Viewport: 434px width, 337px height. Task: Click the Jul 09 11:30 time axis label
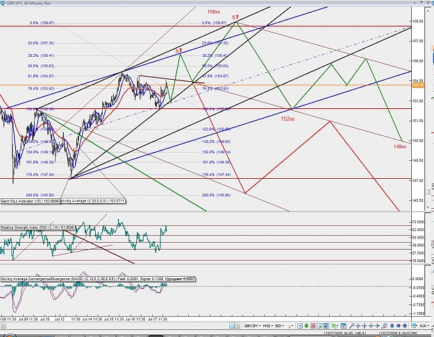tap(28, 319)
